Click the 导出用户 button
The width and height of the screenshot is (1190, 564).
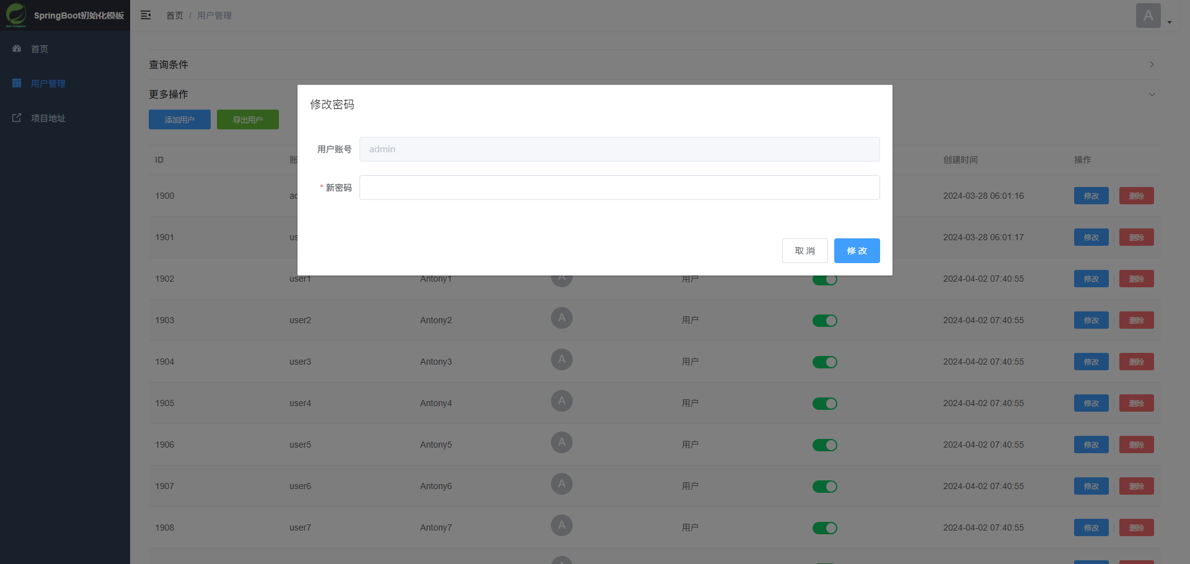[x=248, y=119]
